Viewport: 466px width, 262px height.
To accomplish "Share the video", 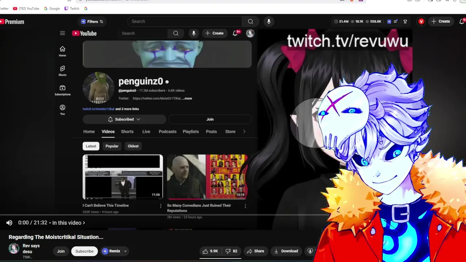I will tap(255, 251).
